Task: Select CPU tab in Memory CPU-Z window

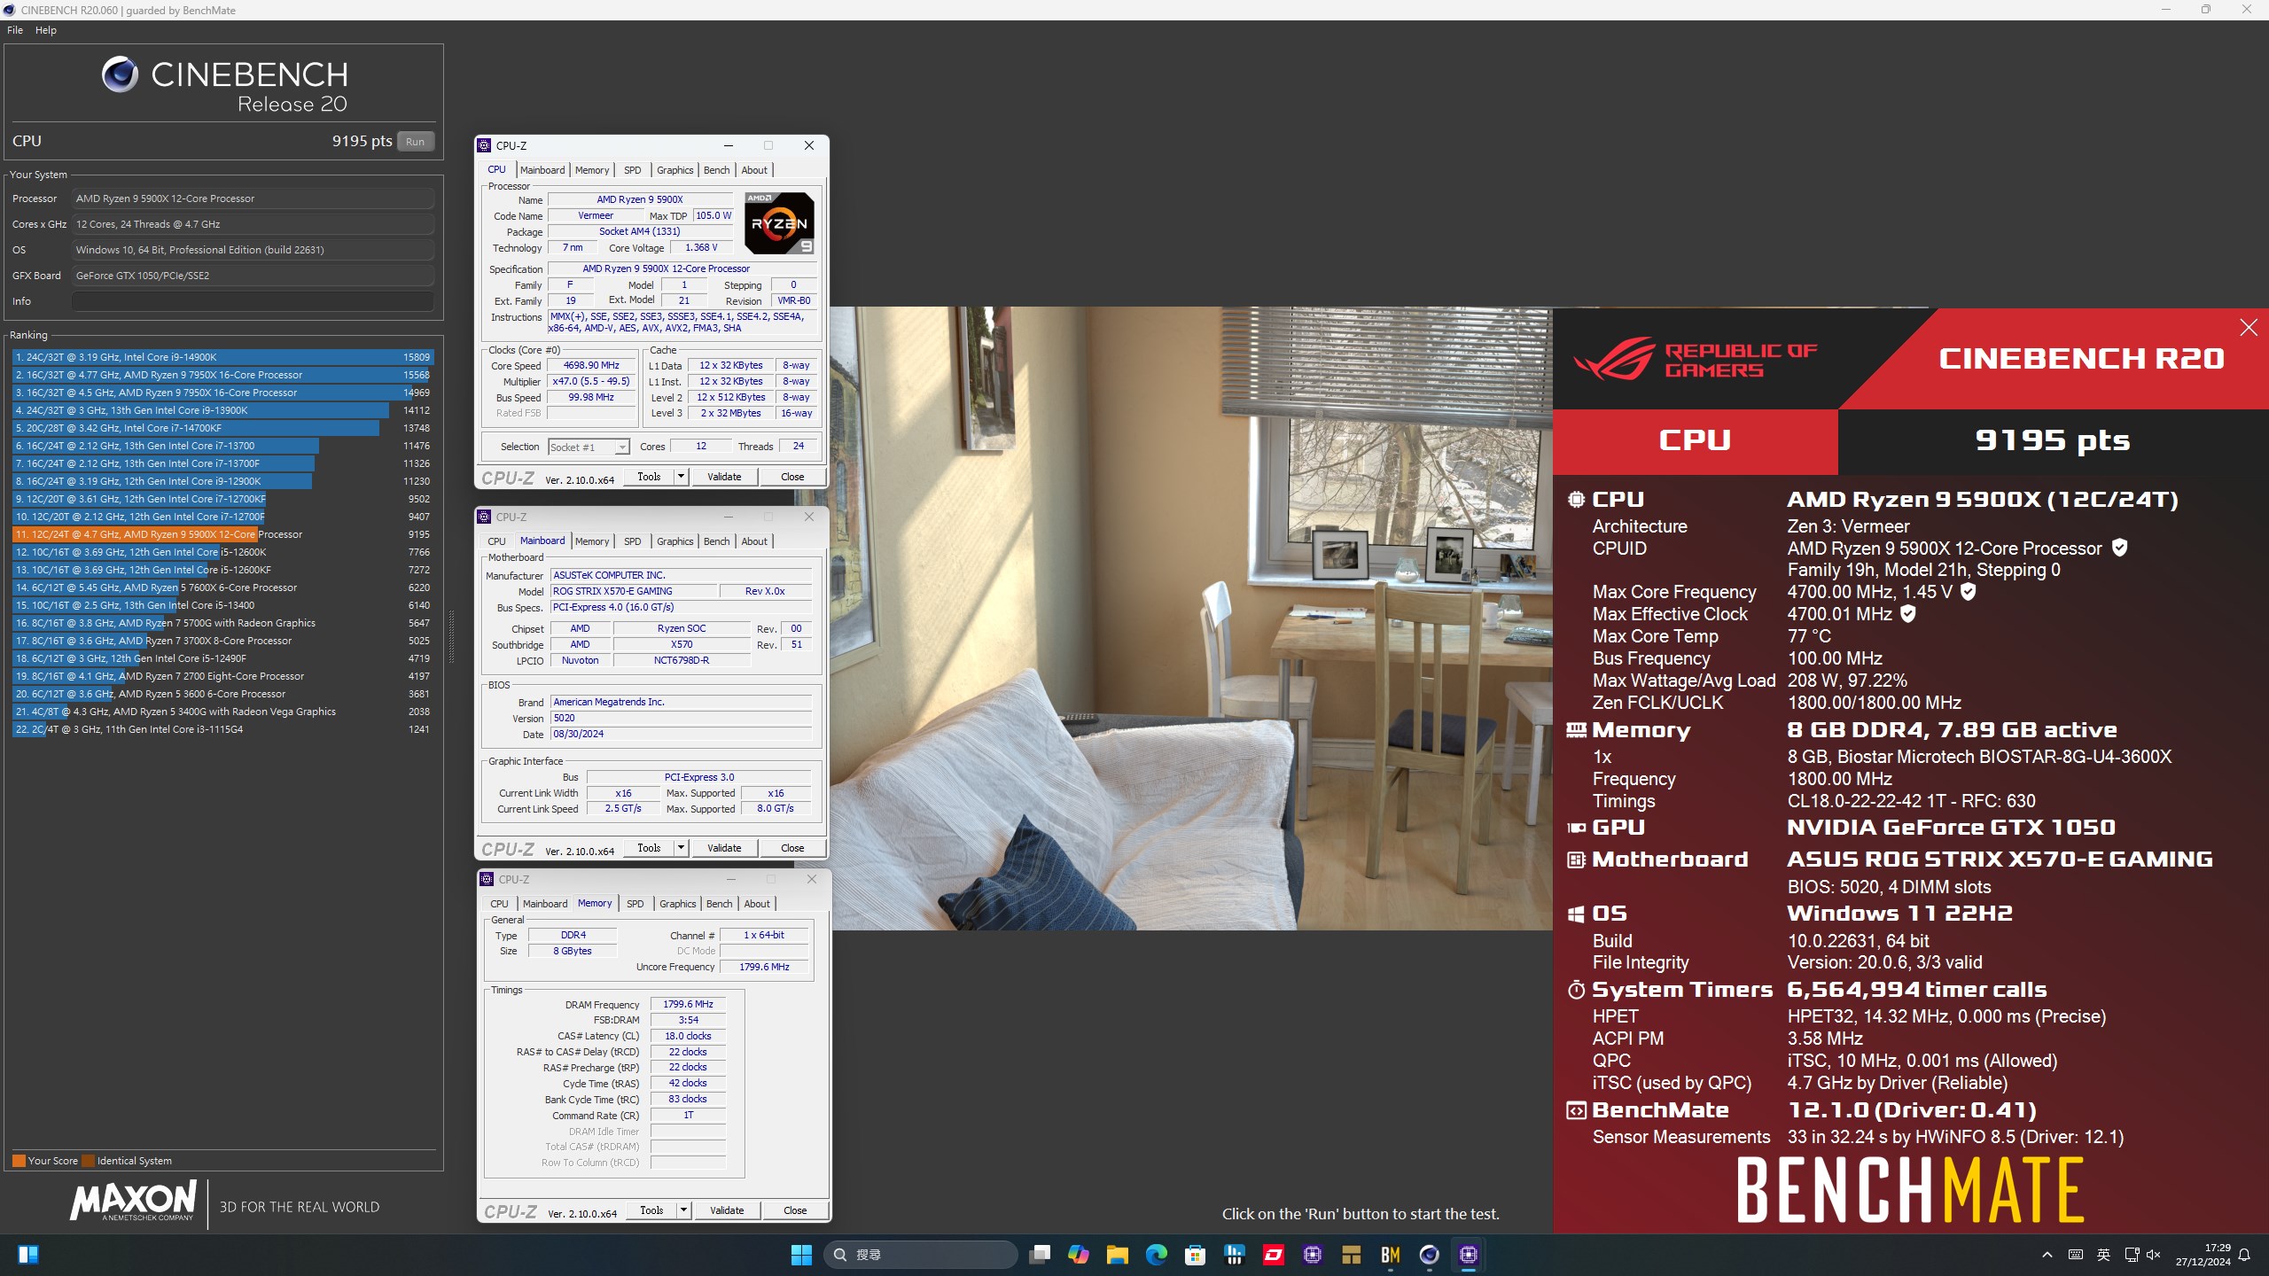Action: (500, 904)
